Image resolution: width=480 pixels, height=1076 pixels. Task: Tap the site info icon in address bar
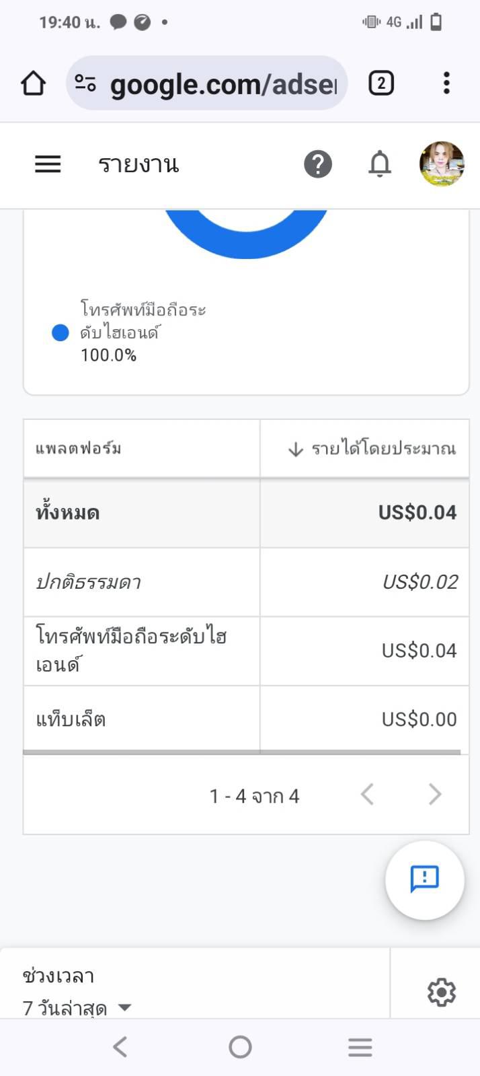(x=85, y=83)
